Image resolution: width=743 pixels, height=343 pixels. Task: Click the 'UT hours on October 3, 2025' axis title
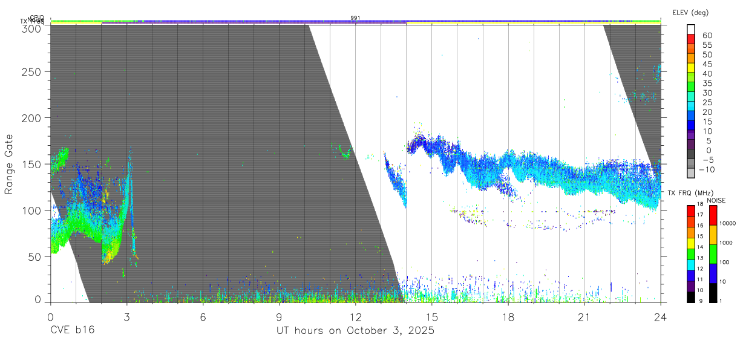click(355, 331)
